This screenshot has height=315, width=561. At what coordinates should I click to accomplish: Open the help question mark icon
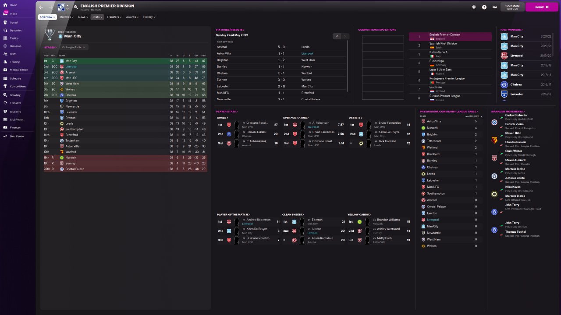tap(484, 7)
